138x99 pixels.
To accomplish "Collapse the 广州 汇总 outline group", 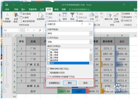I will (x=7, y=64).
